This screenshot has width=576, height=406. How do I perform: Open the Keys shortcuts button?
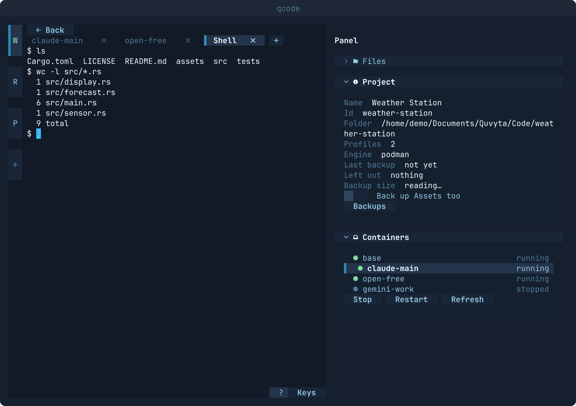click(307, 393)
